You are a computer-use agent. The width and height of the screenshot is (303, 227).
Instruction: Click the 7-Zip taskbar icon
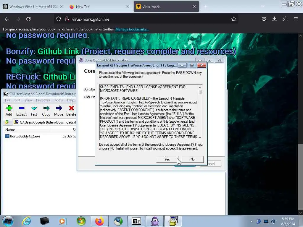point(136,221)
